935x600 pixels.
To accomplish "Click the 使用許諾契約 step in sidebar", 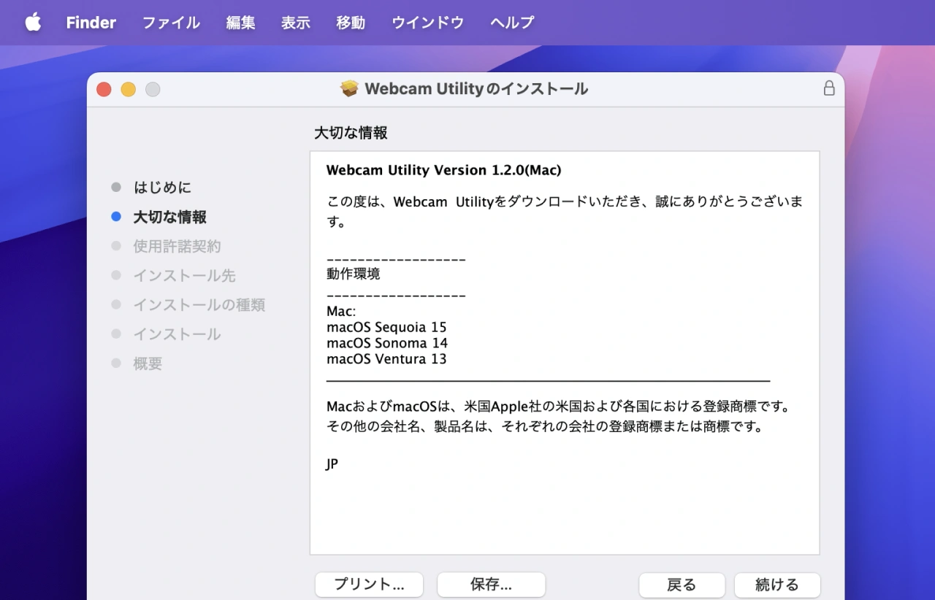I will tap(177, 246).
